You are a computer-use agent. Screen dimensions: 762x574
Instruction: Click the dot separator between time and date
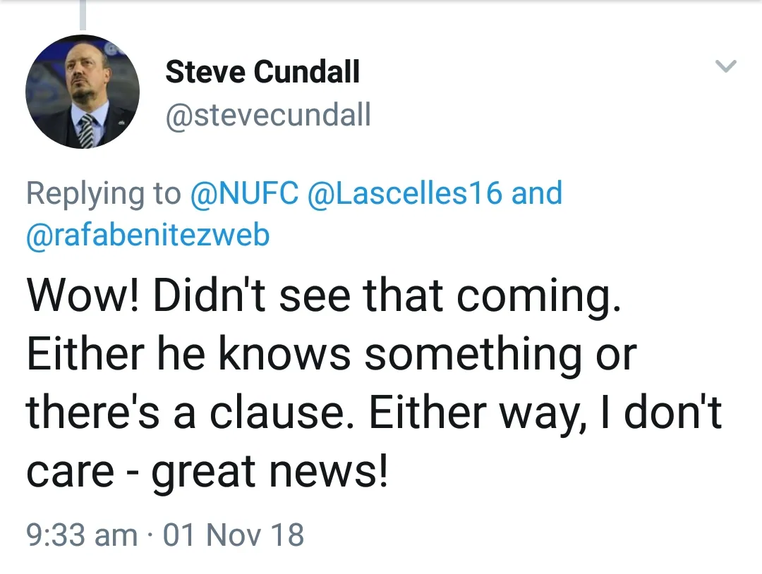(x=150, y=535)
